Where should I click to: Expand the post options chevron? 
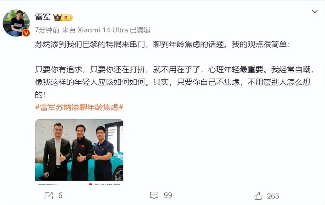[315, 11]
